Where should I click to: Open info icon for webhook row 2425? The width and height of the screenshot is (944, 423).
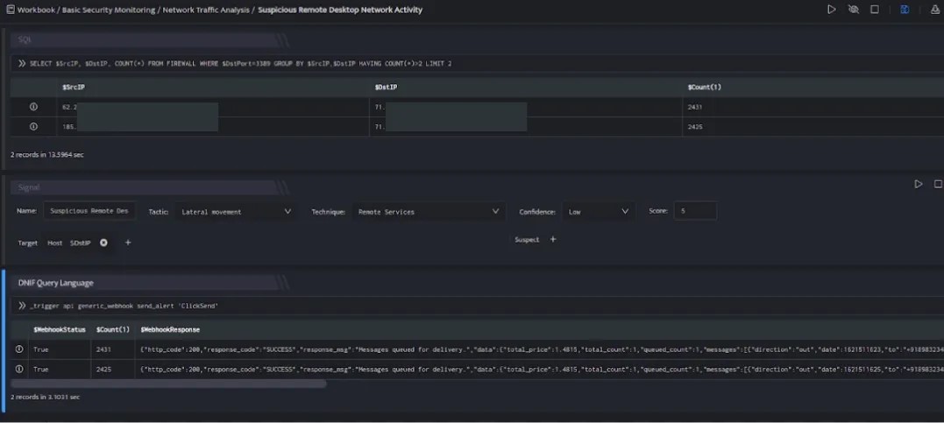[19, 369]
